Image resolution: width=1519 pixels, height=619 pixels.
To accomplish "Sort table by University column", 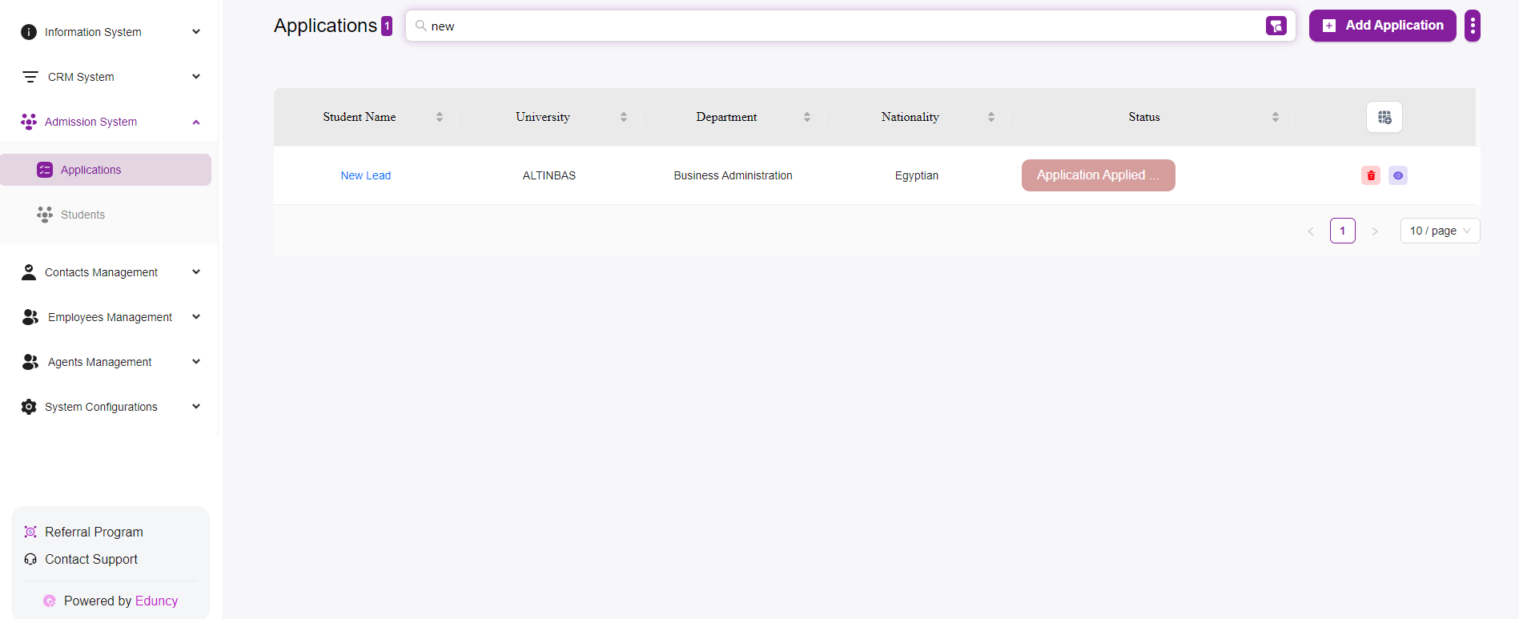I will pos(623,117).
